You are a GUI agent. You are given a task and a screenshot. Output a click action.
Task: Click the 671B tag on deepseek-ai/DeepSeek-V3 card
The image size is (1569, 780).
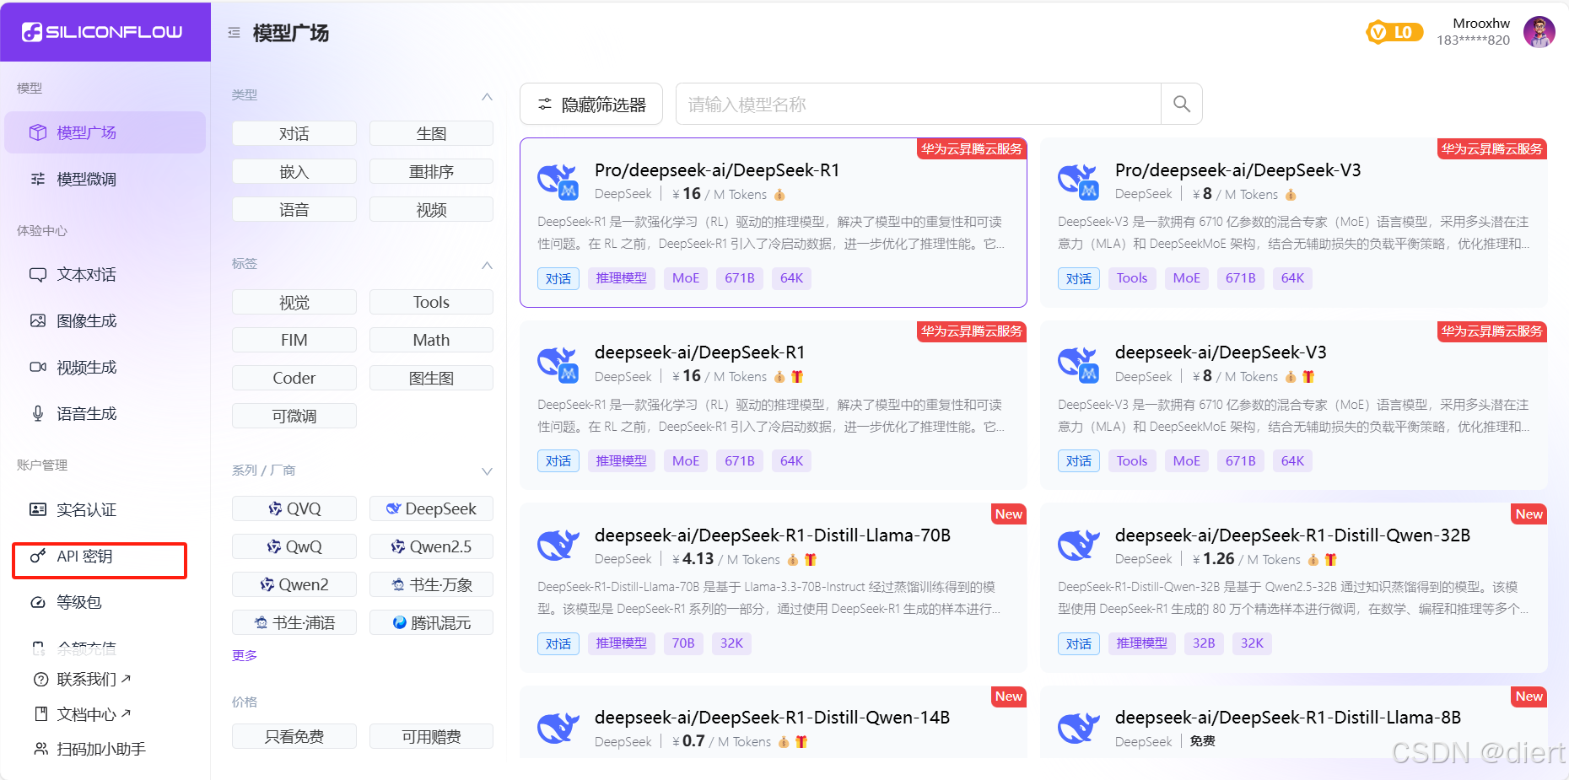[1241, 461]
